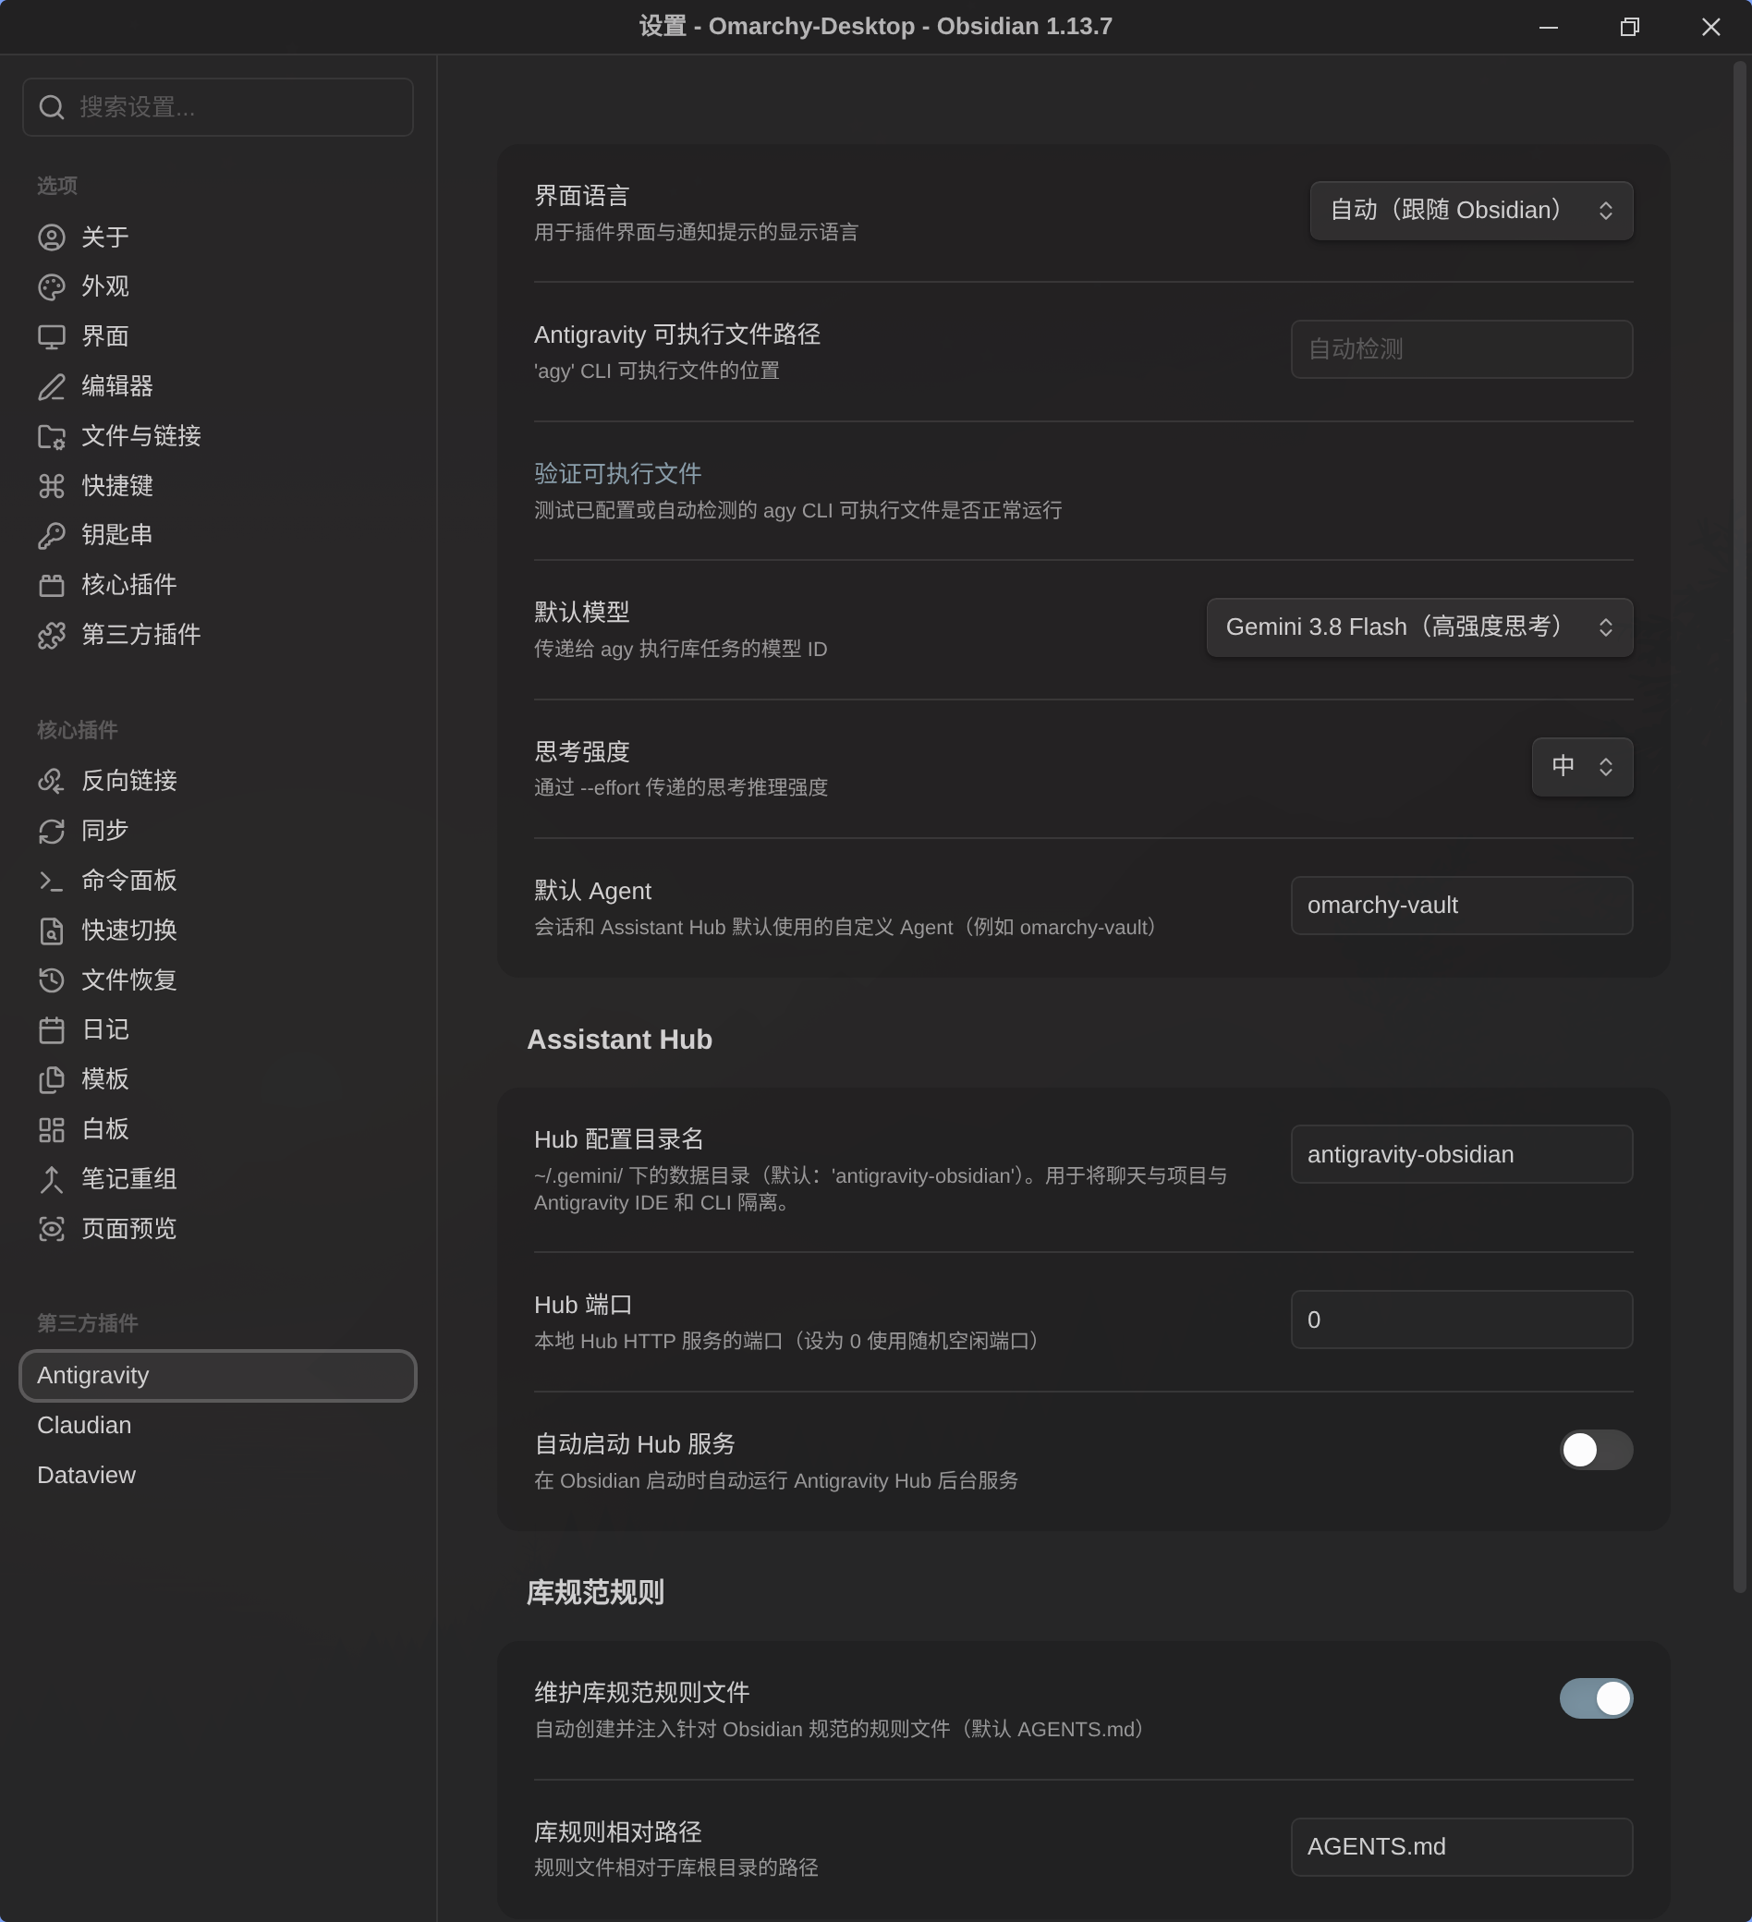Click the 编辑器 pencil icon

pyautogui.click(x=52, y=386)
